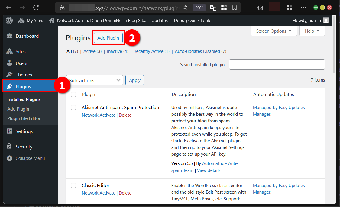Open the page translate tool
340x207 pixels.
[x=213, y=7]
